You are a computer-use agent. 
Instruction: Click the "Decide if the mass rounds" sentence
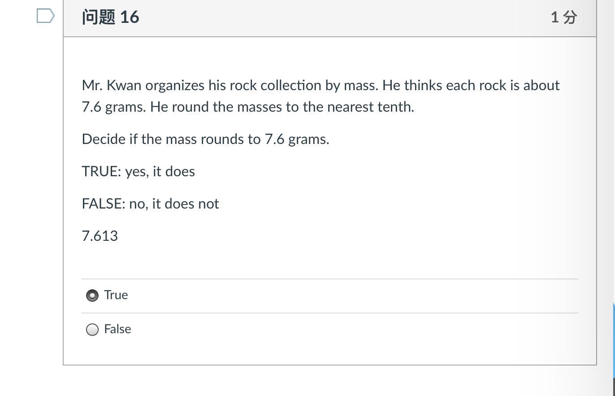(x=205, y=139)
